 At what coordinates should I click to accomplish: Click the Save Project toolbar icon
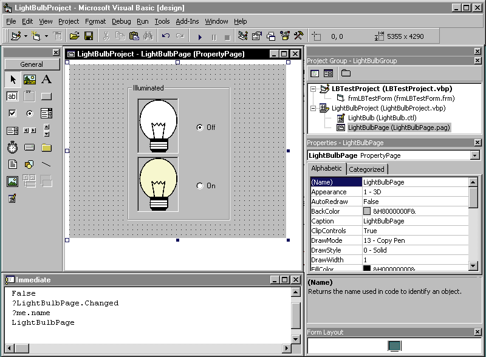(x=89, y=36)
